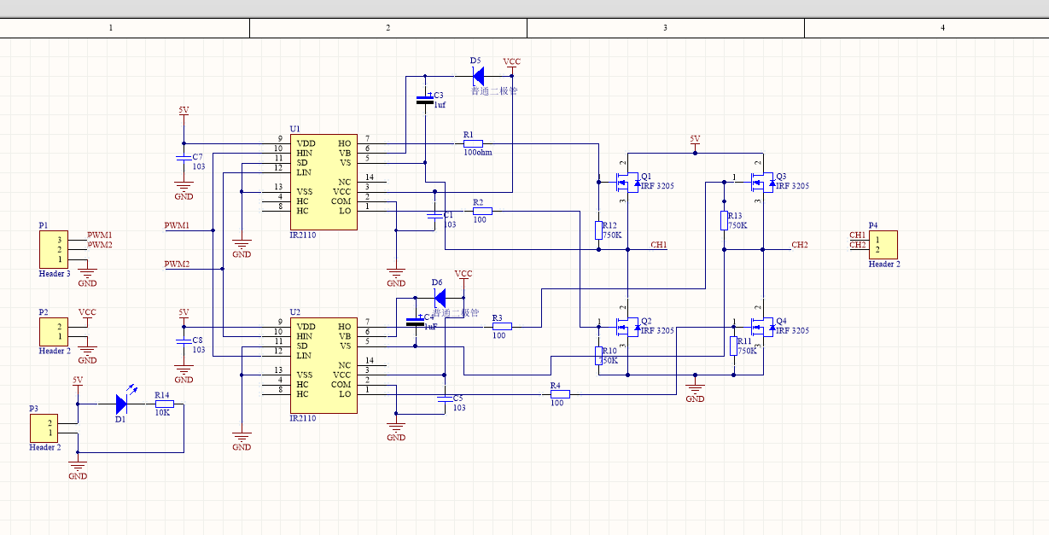Select resistor R11 symbol
This screenshot has width=1049, height=535.
click(733, 346)
